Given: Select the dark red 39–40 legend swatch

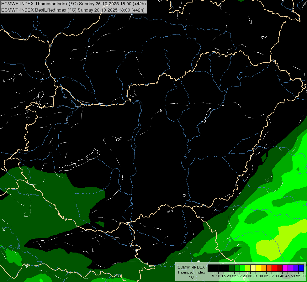Looking at the screenshot, I should (280, 268).
